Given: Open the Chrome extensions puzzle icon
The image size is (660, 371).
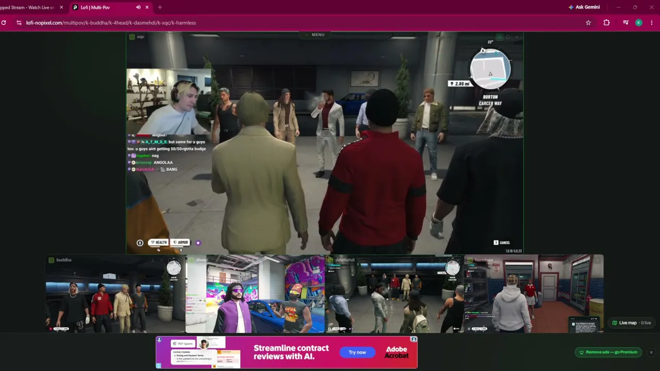Looking at the screenshot, I should click(606, 23).
